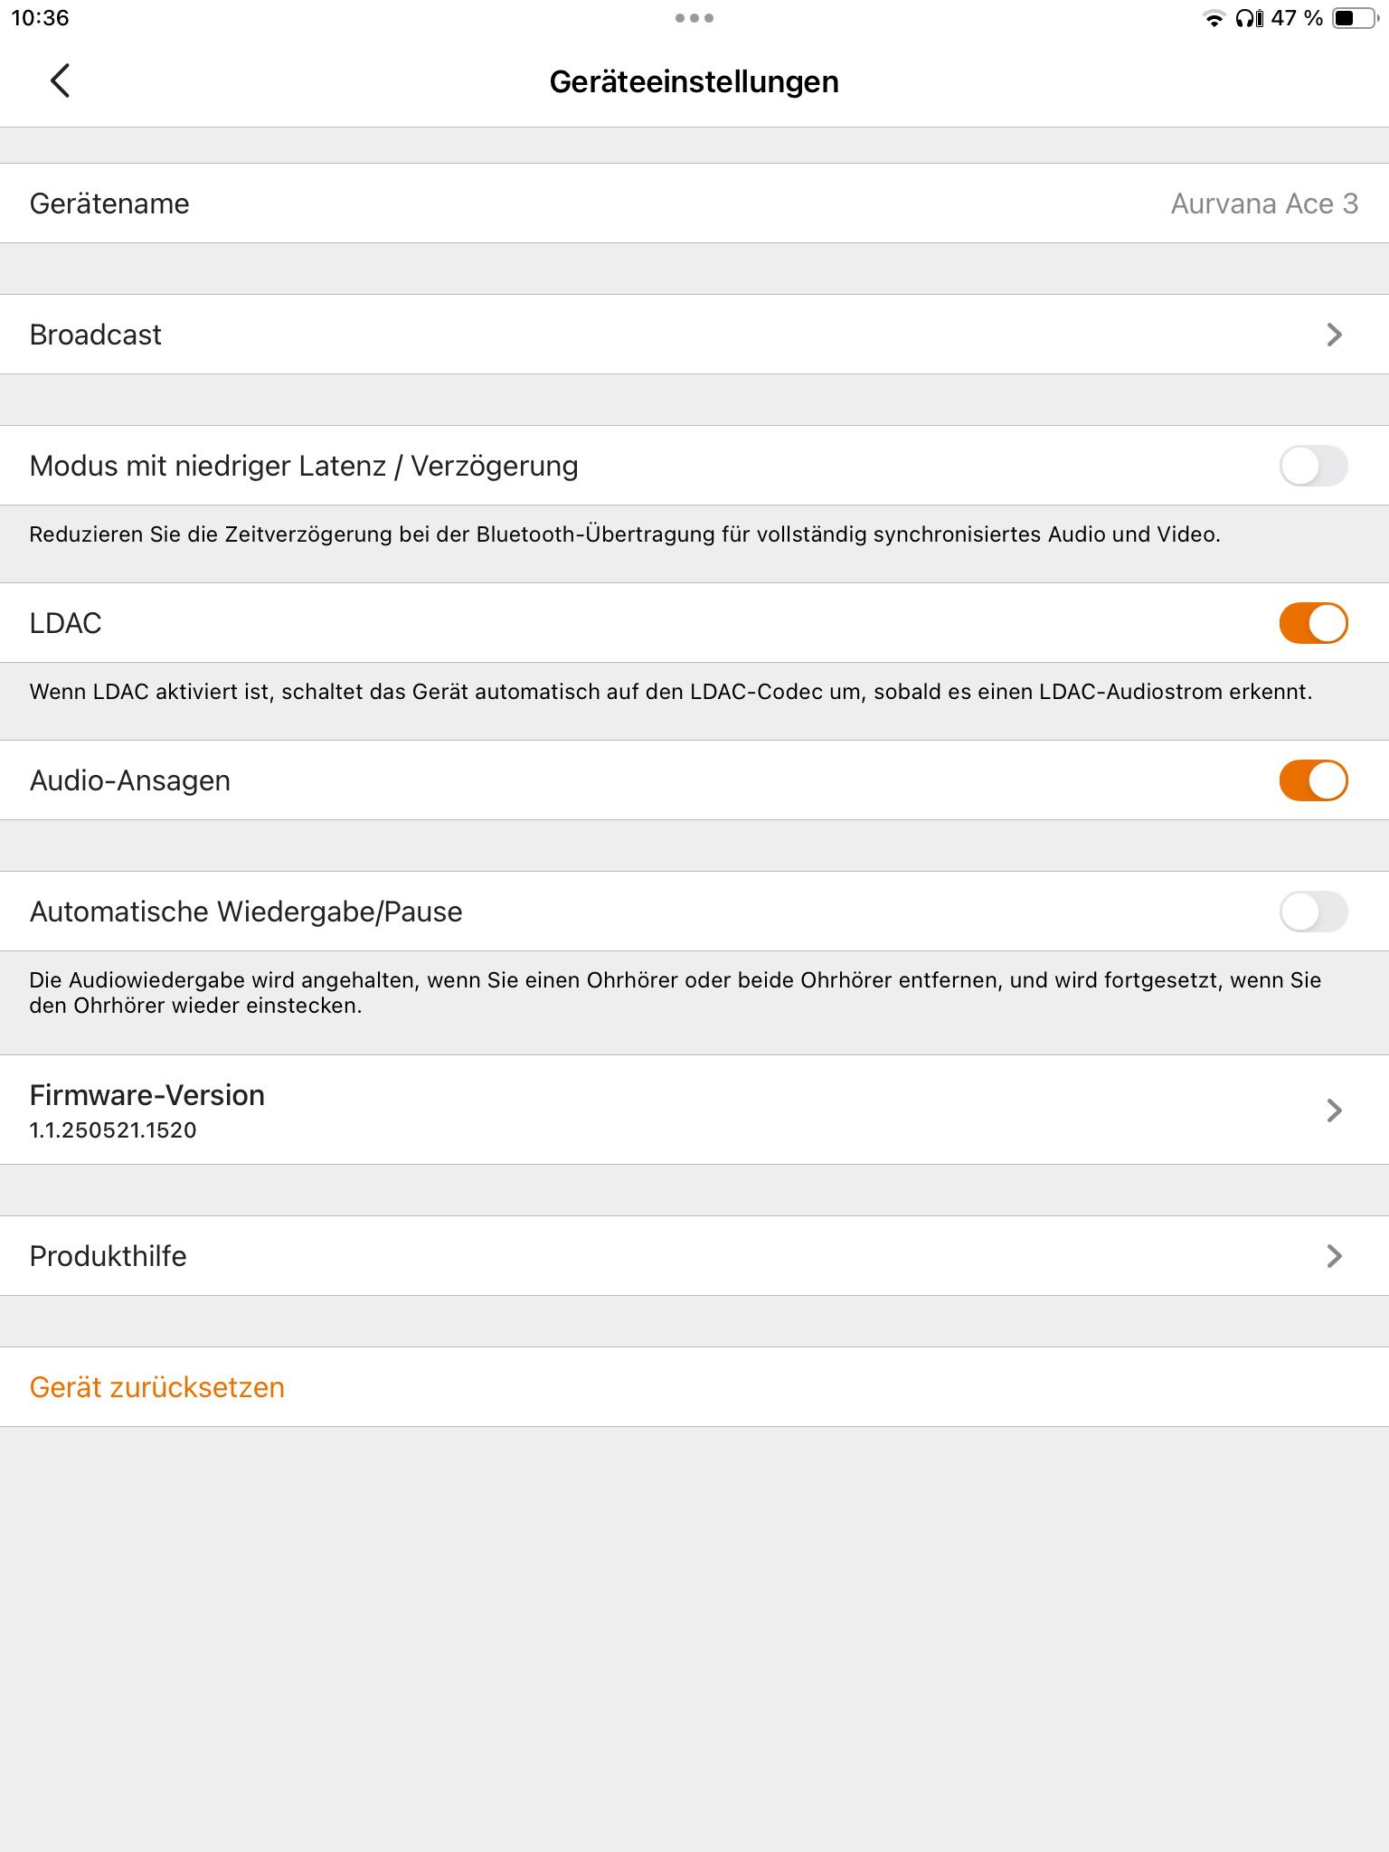Open firmware details via chevron arrow
Image resolution: width=1389 pixels, height=1852 pixels.
click(x=1334, y=1110)
